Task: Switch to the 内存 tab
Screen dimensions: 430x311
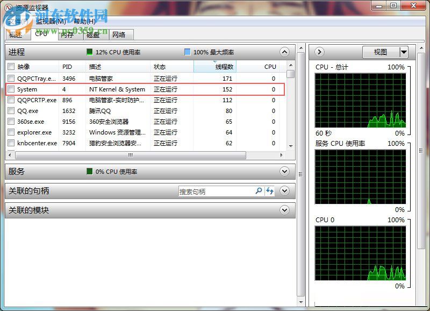Action: pos(67,34)
